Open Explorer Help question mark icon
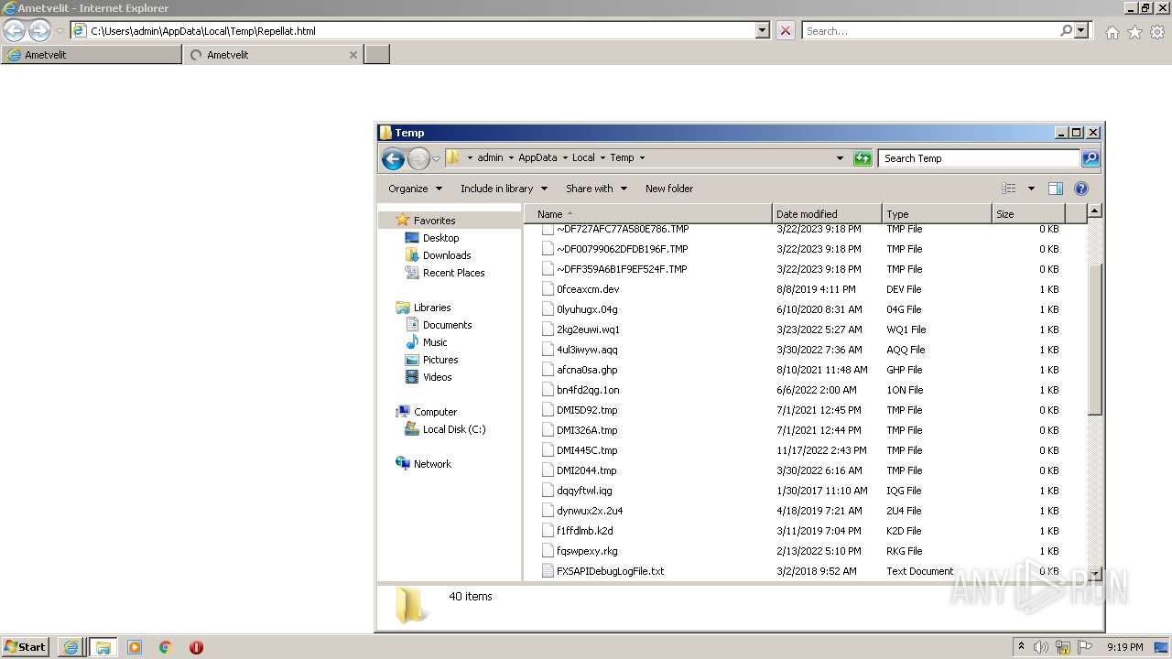 coord(1081,189)
